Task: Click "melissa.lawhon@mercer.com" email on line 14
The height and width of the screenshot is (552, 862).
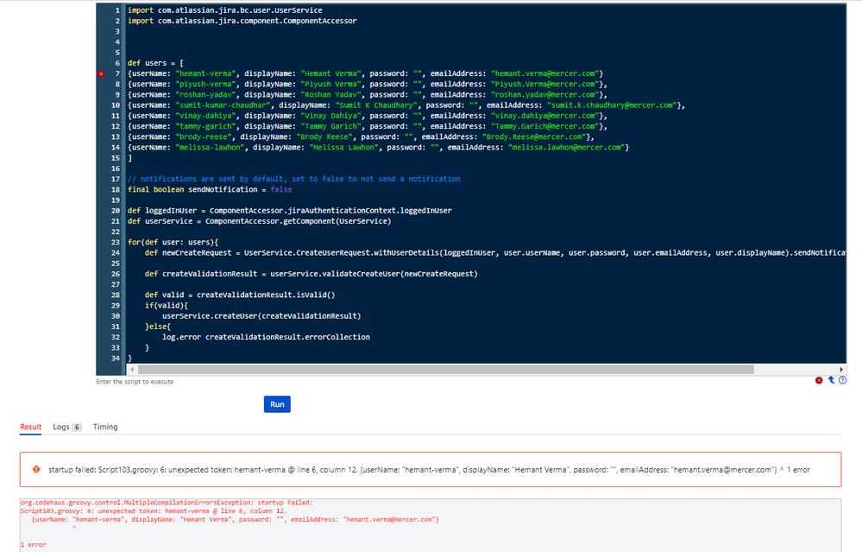Action: [565, 147]
